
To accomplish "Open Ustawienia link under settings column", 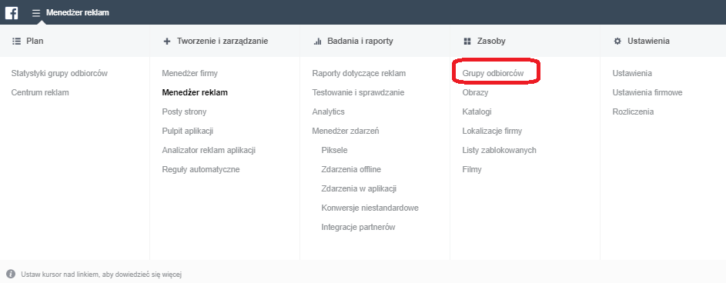I will pyautogui.click(x=632, y=73).
